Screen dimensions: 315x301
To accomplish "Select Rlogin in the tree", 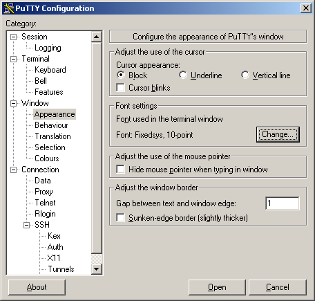I will pos(45,214).
